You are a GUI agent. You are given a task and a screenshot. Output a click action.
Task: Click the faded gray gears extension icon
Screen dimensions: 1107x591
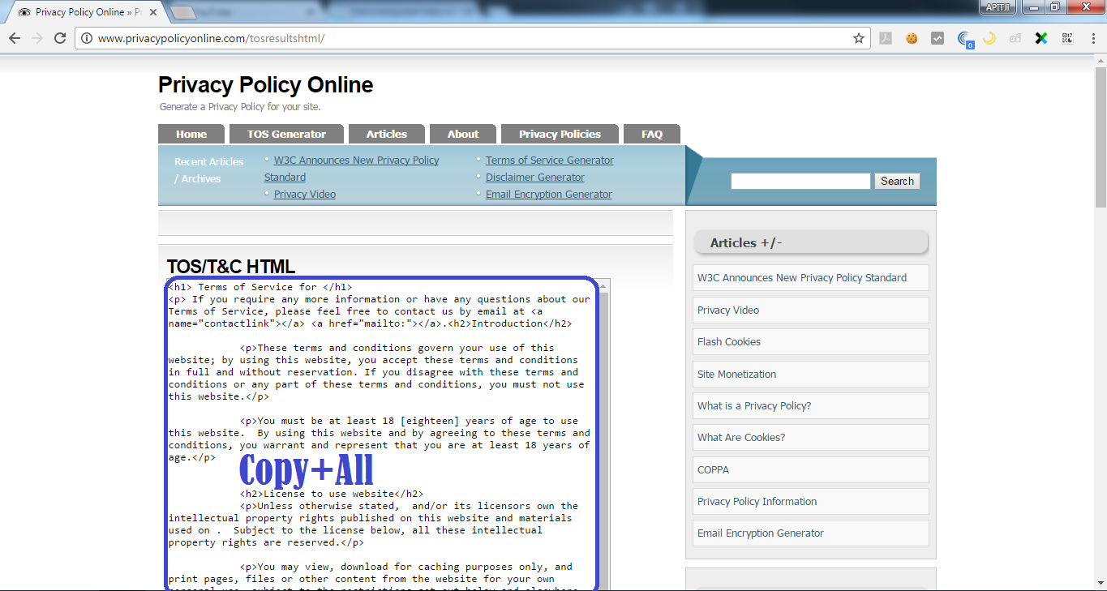(1015, 38)
